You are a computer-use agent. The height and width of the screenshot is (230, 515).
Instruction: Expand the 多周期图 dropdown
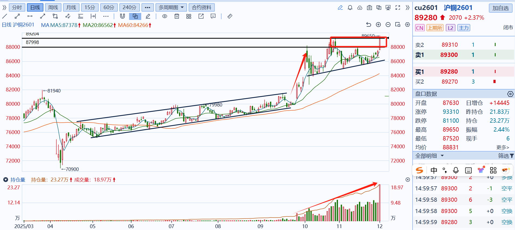tap(171, 8)
